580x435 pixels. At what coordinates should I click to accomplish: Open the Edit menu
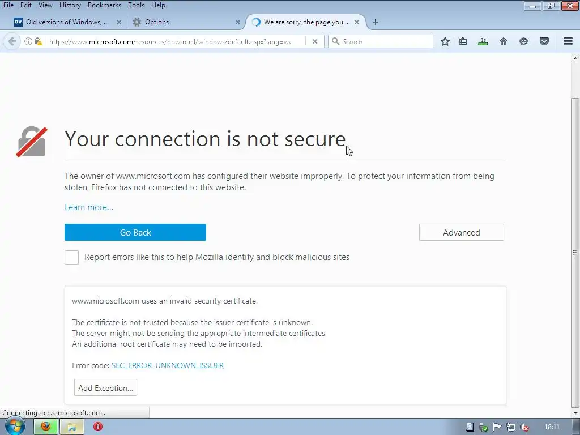point(25,5)
